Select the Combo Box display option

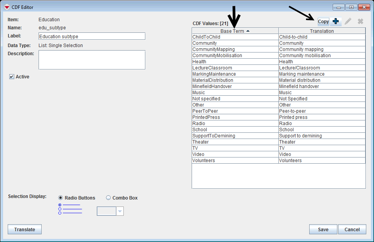pyautogui.click(x=108, y=198)
